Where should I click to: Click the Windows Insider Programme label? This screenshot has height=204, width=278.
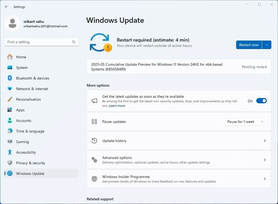pos(126,177)
